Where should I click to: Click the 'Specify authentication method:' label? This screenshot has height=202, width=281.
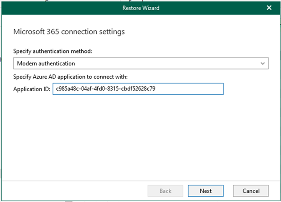(52, 51)
